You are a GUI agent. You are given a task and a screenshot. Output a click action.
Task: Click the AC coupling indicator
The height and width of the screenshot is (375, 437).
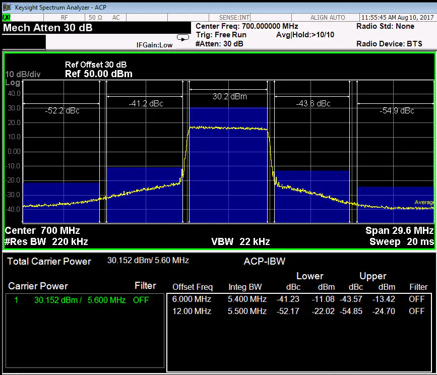click(x=116, y=18)
